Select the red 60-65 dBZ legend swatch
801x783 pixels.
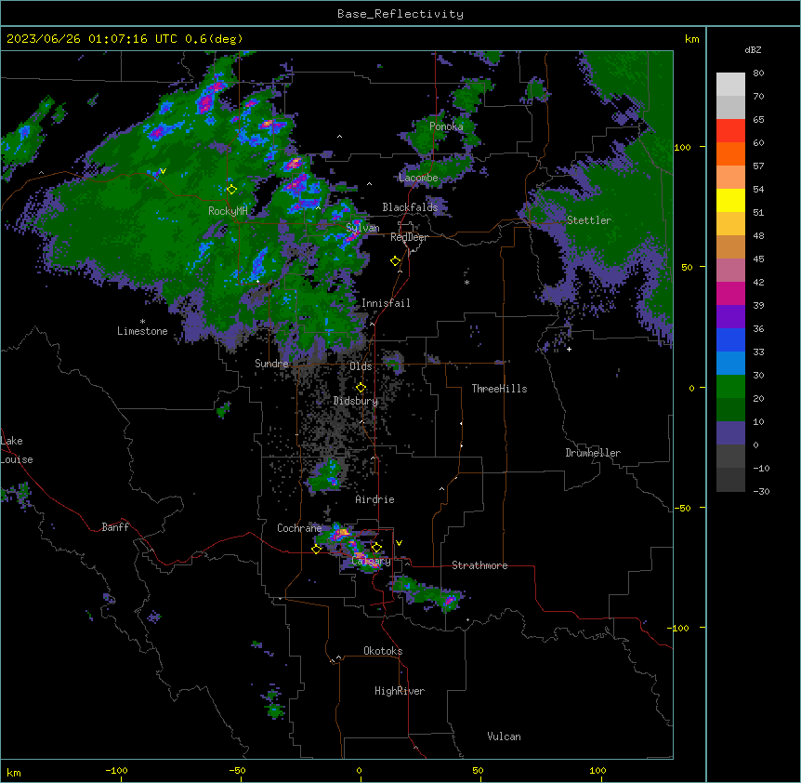(x=730, y=130)
